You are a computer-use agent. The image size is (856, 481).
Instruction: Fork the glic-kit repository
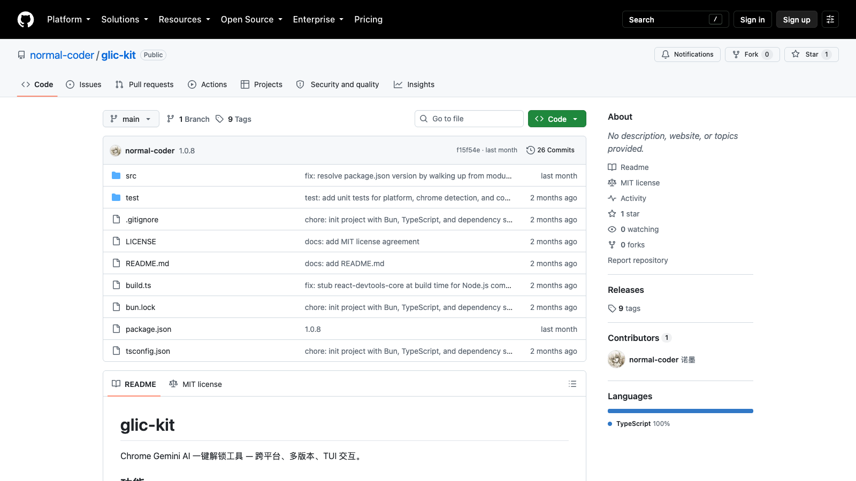752,55
